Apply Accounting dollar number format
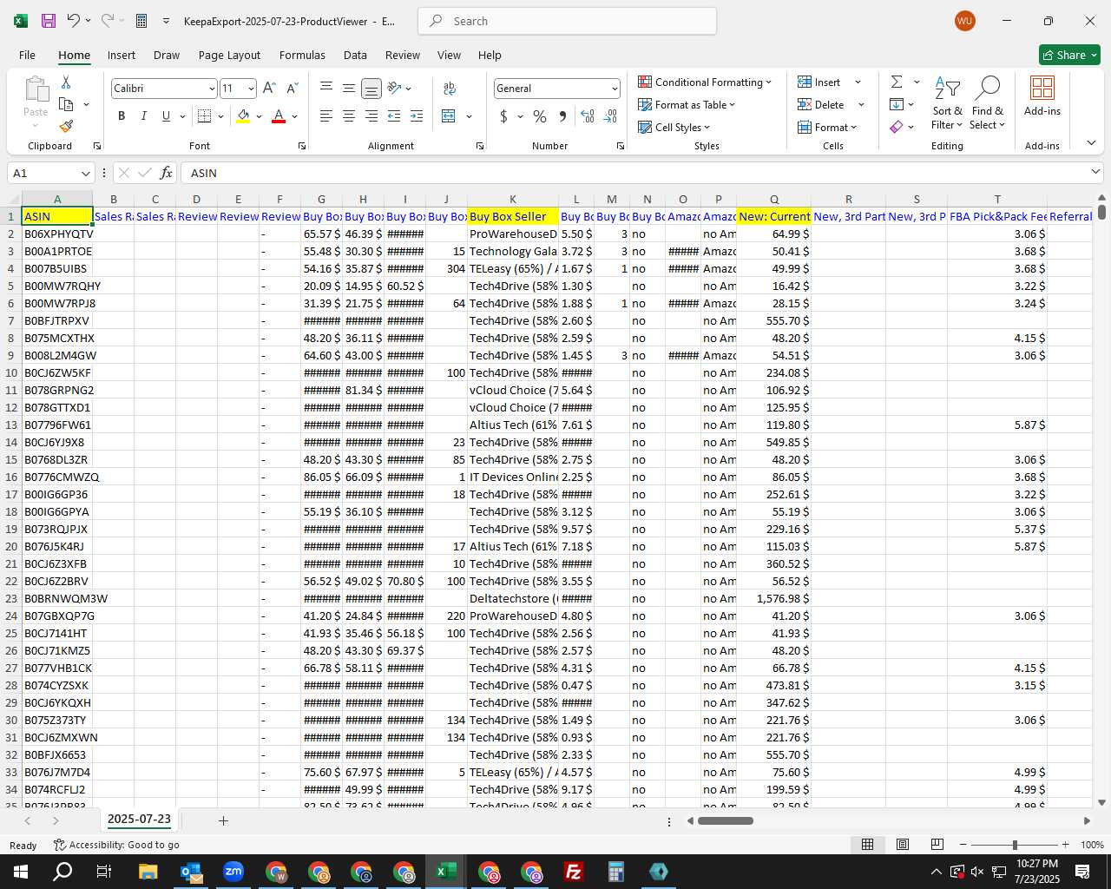Image resolution: width=1111 pixels, height=889 pixels. pos(504,115)
